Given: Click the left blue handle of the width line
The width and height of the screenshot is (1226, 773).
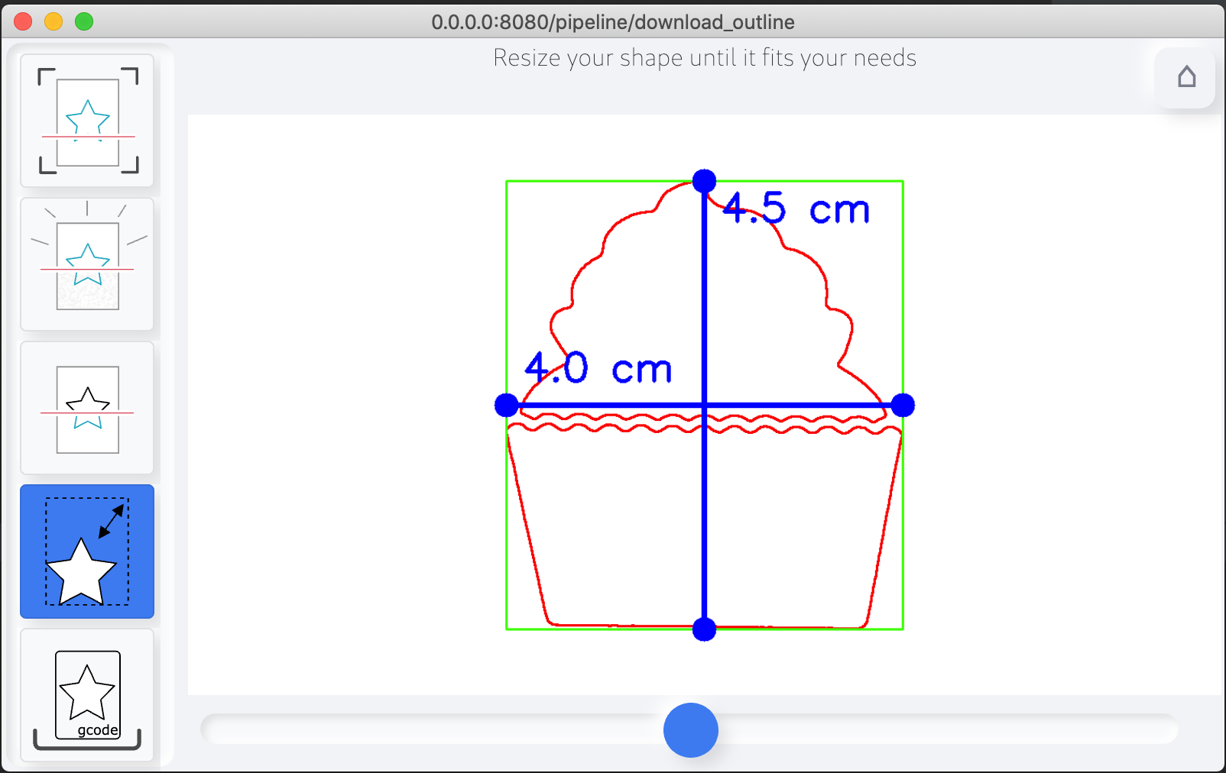Looking at the screenshot, I should [506, 405].
